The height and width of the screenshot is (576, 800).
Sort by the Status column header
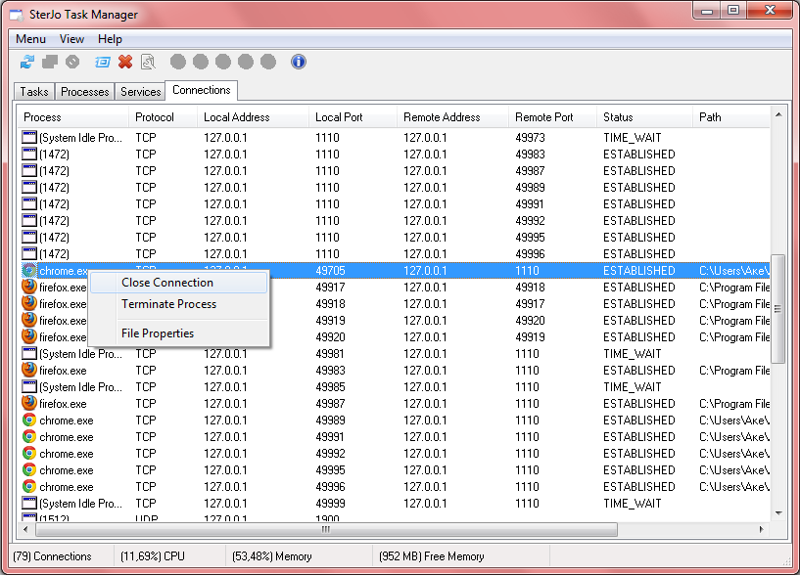pos(618,117)
